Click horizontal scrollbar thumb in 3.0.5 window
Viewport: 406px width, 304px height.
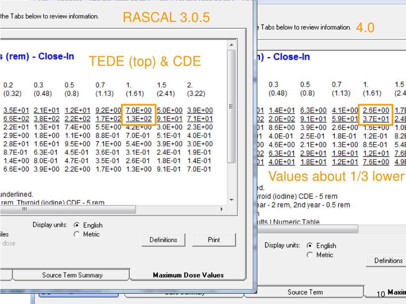[x=67, y=209]
